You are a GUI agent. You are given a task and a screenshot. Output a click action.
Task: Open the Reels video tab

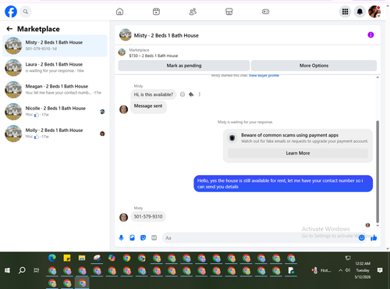[x=156, y=12]
